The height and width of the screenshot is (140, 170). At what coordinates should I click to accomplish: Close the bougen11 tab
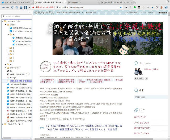click(x=98, y=2)
